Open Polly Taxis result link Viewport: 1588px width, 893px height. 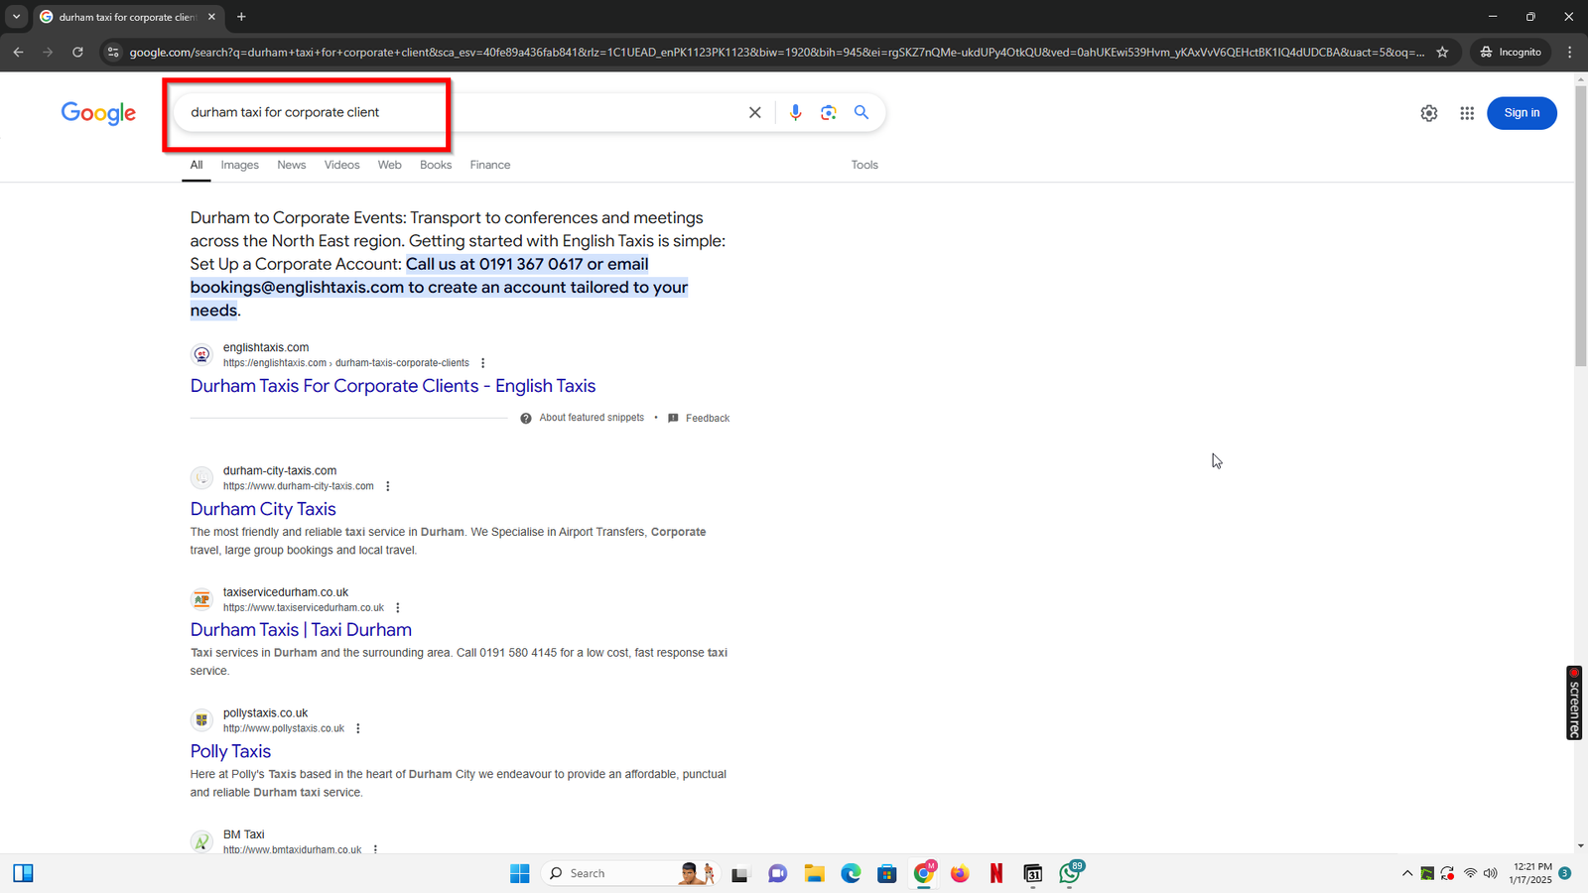tap(230, 751)
